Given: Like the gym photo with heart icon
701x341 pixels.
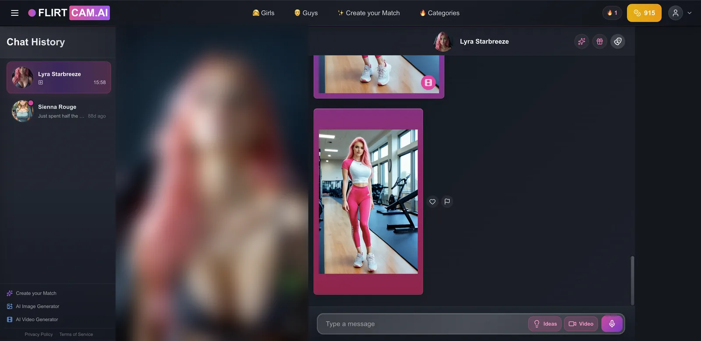Looking at the screenshot, I should (x=432, y=202).
